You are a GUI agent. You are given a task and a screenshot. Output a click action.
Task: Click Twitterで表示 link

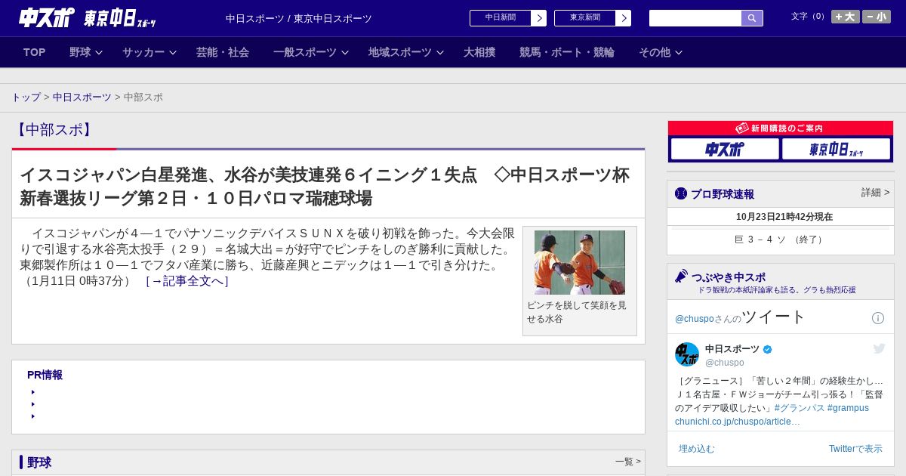[x=855, y=449]
